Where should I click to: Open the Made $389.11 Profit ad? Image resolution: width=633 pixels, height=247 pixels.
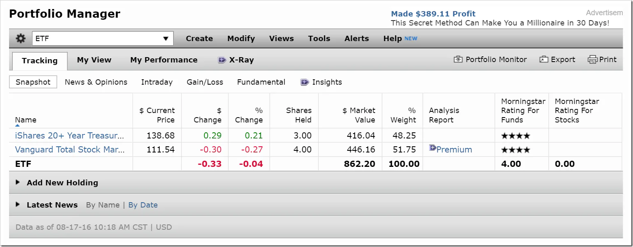433,14
